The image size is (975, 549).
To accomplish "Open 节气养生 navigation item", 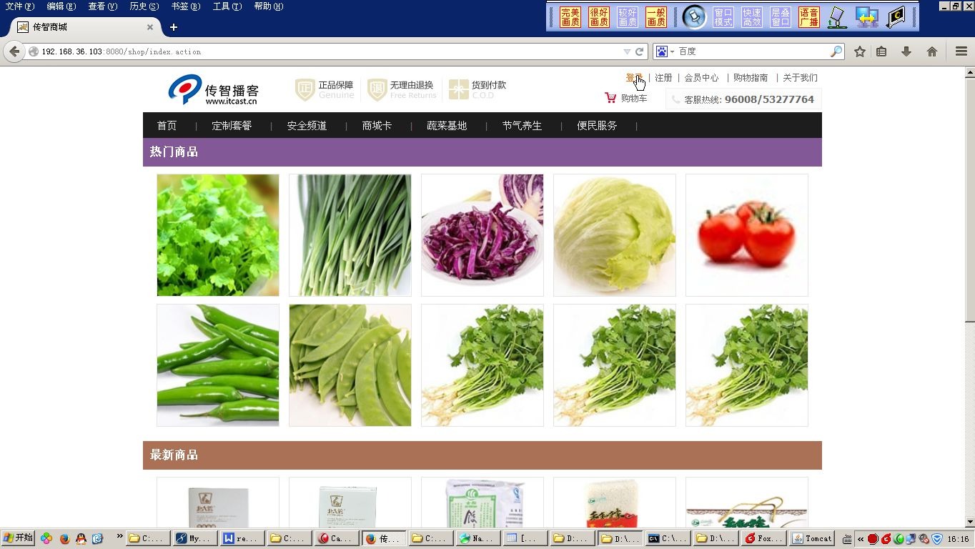I will point(522,125).
